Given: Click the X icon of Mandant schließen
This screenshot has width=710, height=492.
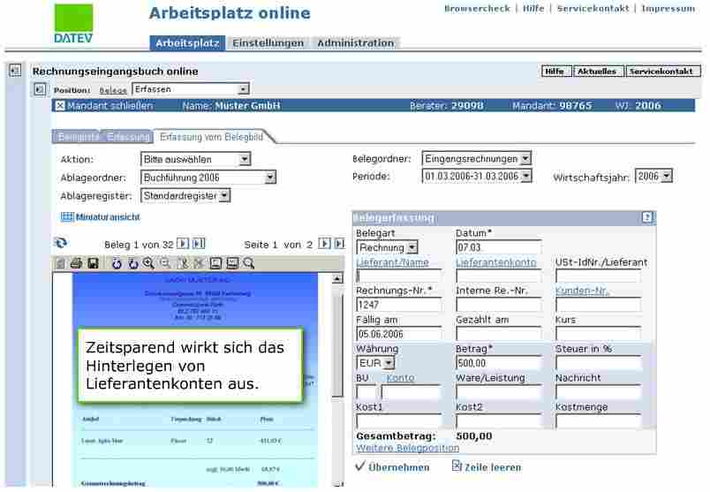Looking at the screenshot, I should click(x=60, y=106).
